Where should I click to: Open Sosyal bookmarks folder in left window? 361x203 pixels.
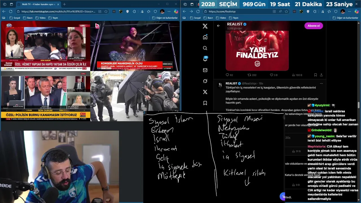15,18
